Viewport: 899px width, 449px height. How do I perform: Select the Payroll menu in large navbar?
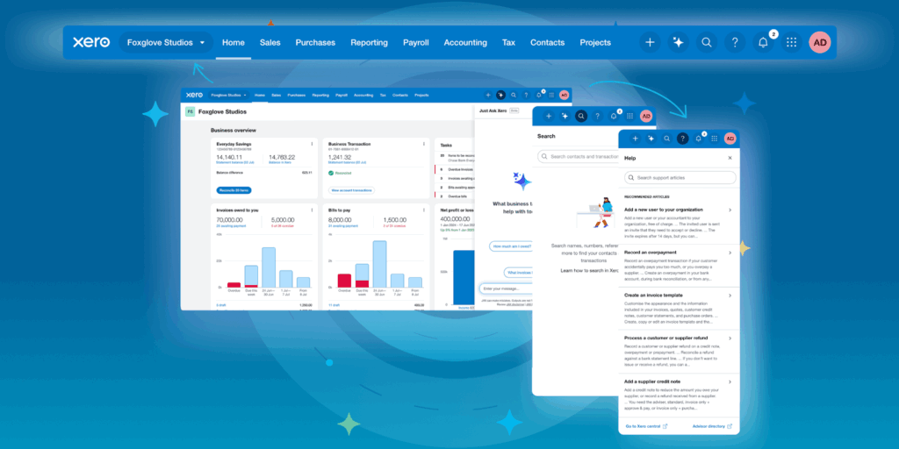tap(415, 42)
